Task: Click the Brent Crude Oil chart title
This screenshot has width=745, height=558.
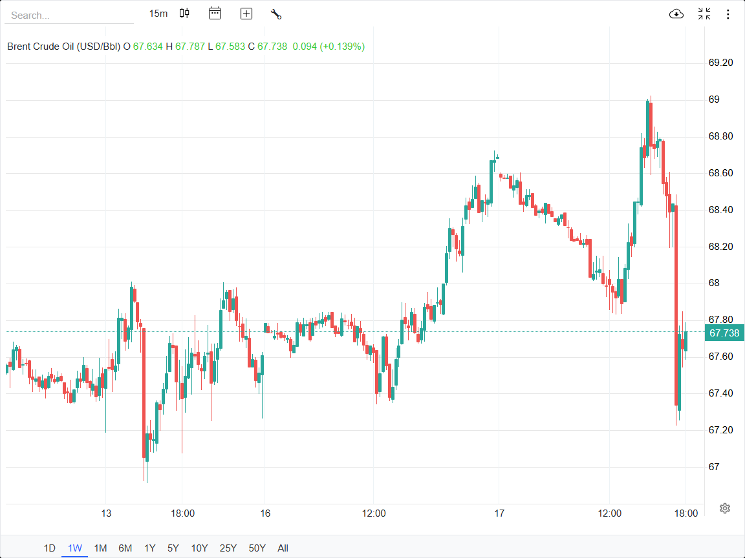Action: tap(63, 46)
